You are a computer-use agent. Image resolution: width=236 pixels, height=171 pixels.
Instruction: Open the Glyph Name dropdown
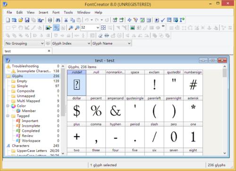coord(111,43)
